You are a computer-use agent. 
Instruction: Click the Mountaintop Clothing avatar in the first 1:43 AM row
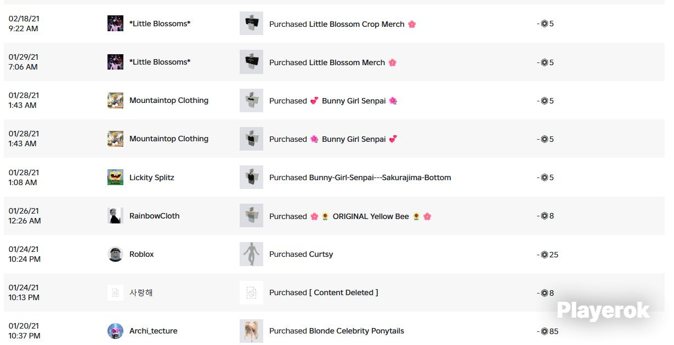tap(115, 100)
